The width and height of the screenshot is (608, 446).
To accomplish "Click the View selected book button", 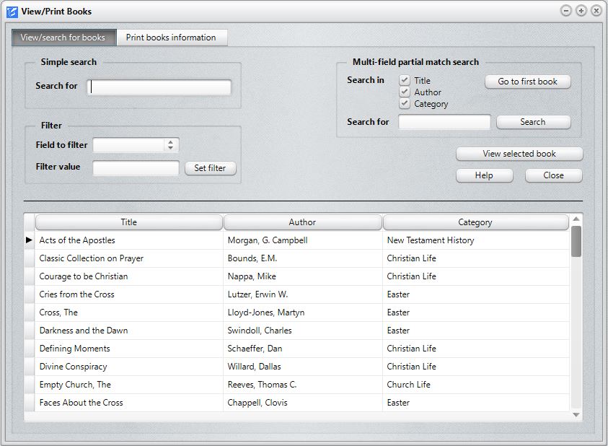I will pos(519,154).
